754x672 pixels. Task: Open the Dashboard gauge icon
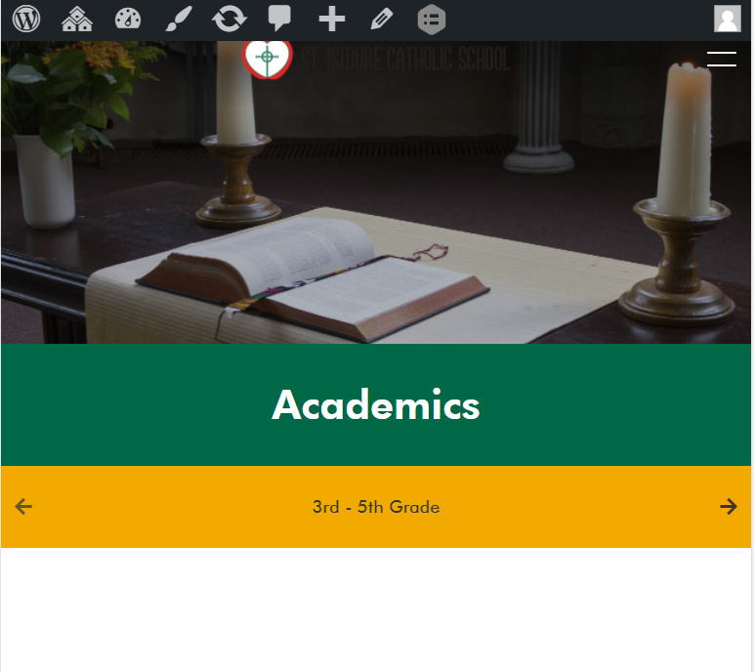pyautogui.click(x=128, y=20)
